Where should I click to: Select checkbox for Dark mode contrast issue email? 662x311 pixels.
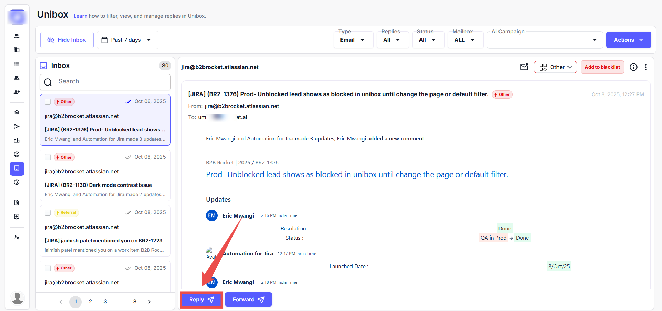48,157
